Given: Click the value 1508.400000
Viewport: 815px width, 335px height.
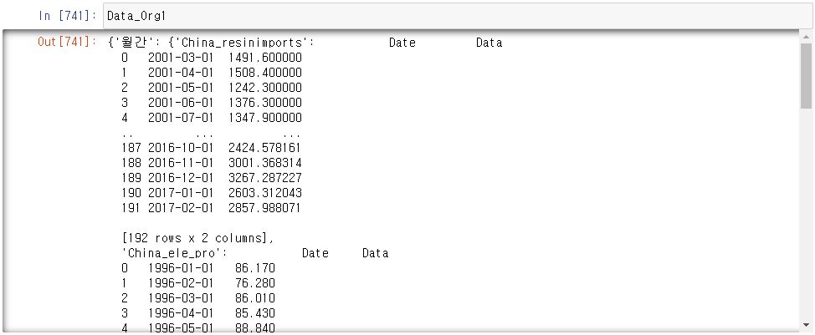Looking at the screenshot, I should point(265,73).
